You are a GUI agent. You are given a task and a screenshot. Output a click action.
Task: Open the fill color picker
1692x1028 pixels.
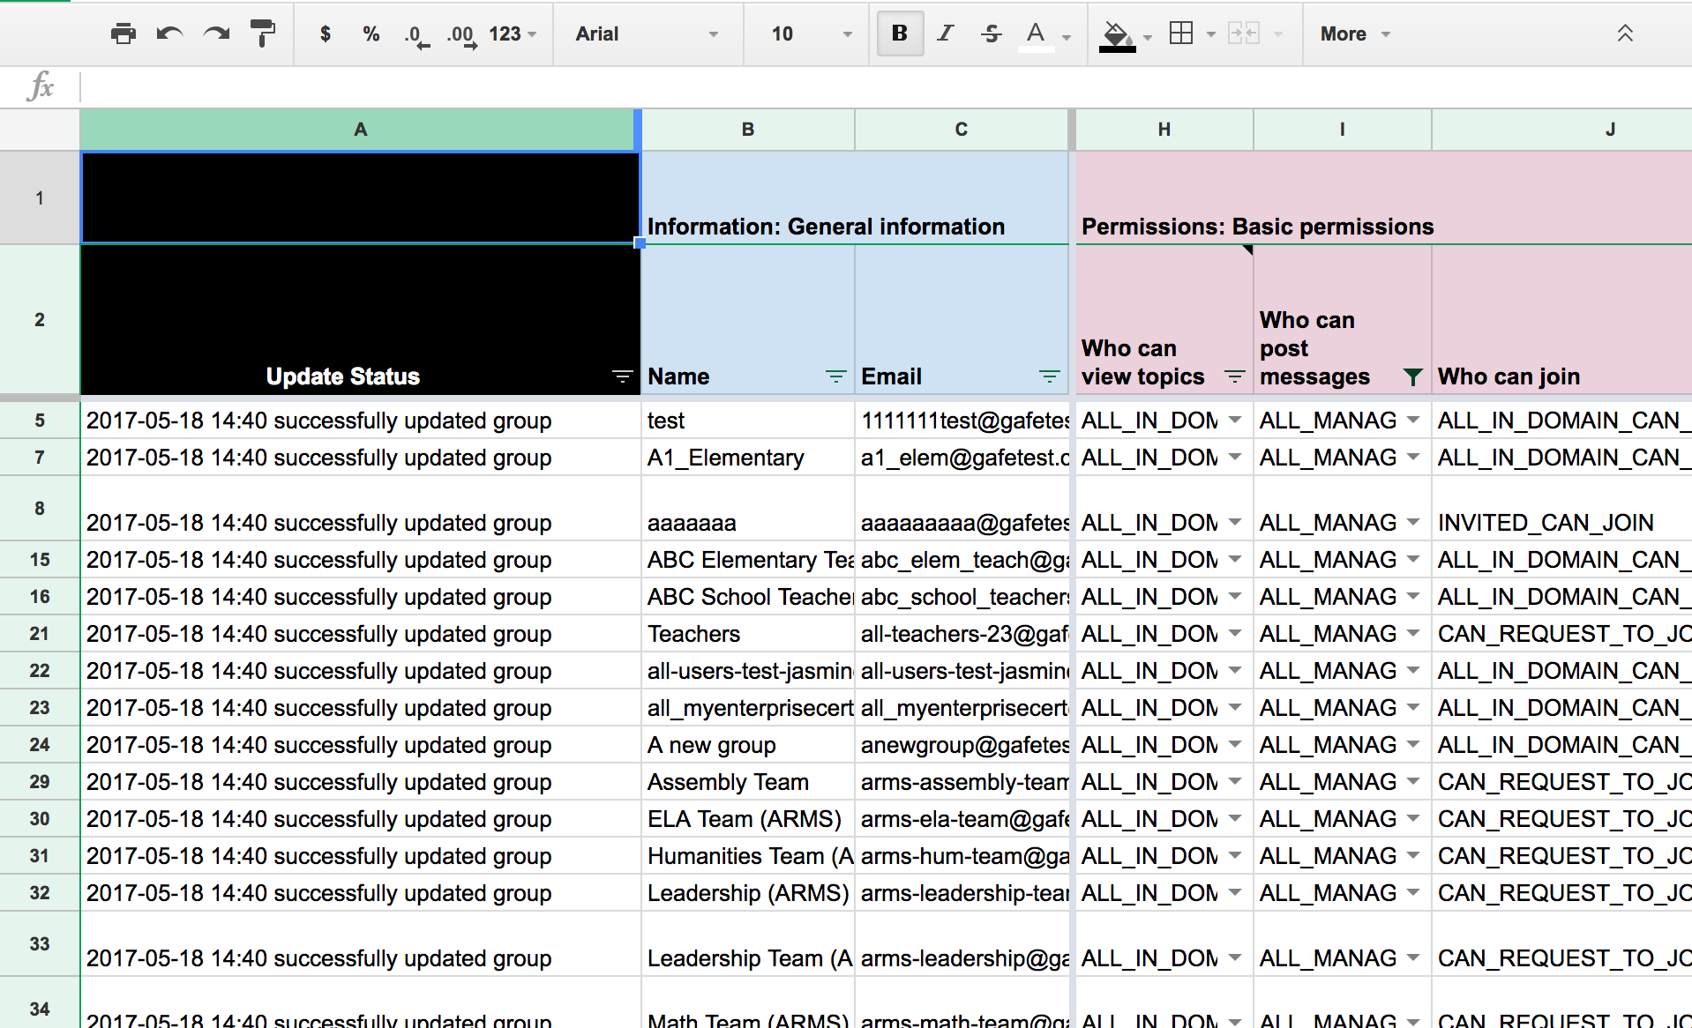click(x=1116, y=35)
